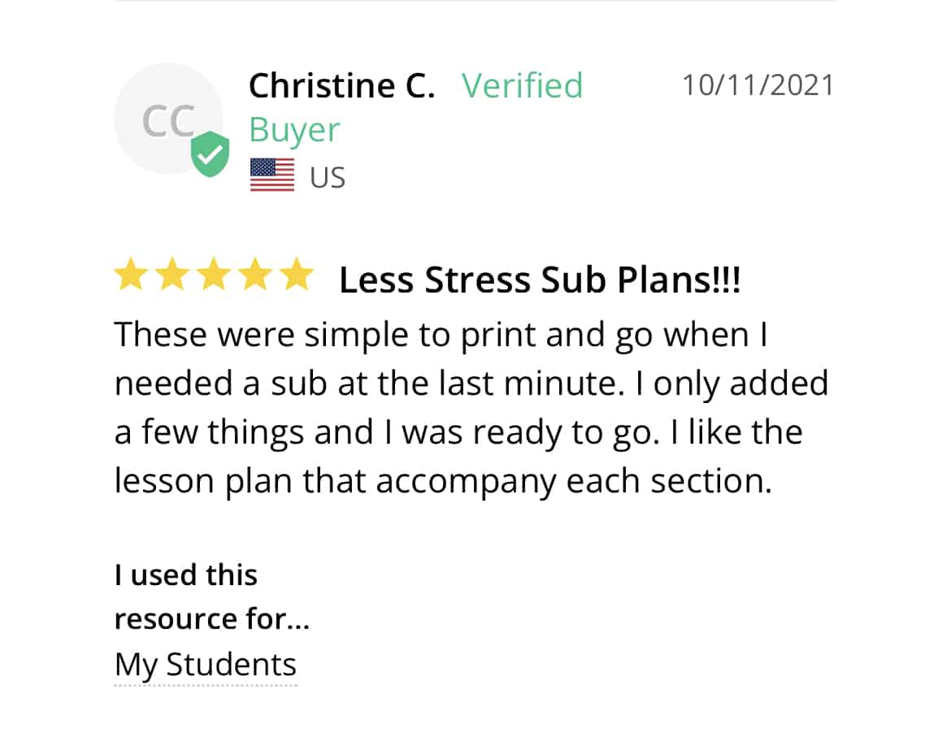Click the US flag icon
This screenshot has width=951, height=742.
272,175
